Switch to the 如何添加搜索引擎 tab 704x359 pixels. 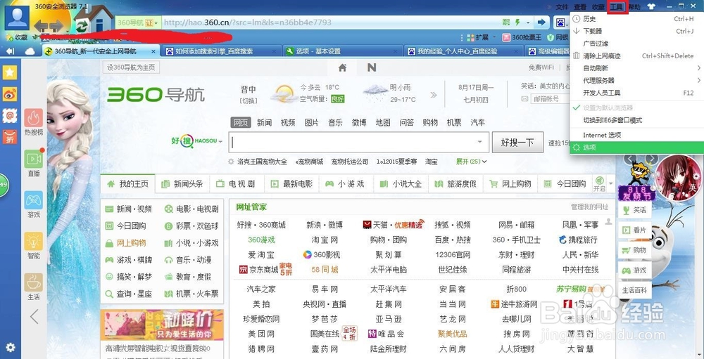pyautogui.click(x=220, y=51)
